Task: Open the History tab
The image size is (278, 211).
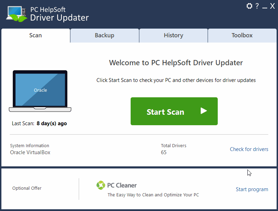Action: point(173,35)
